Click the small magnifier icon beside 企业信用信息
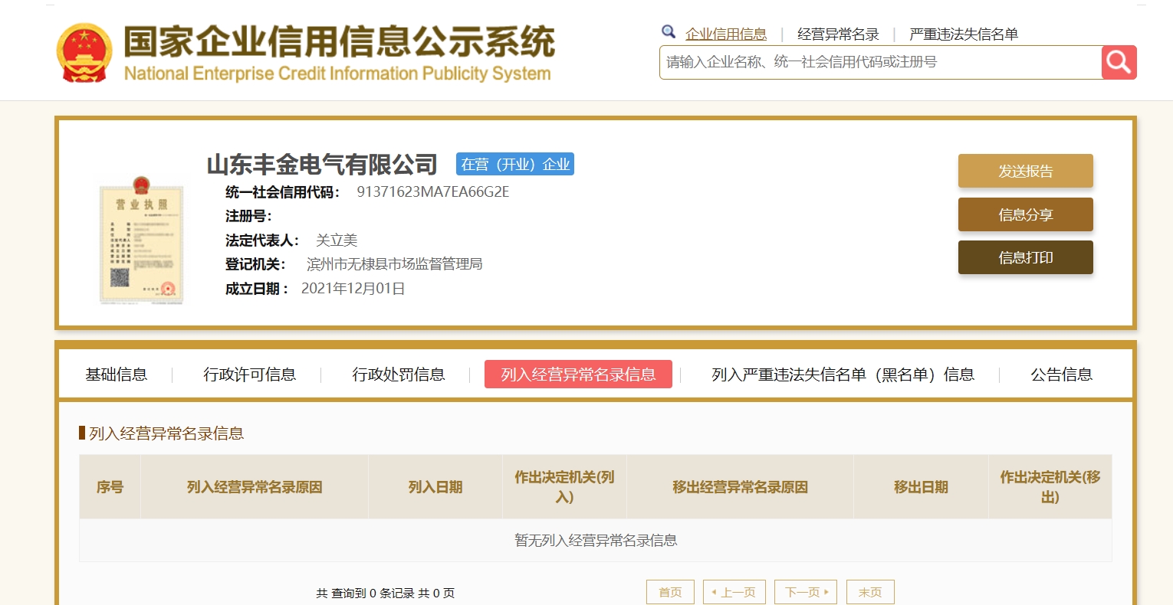Image resolution: width=1173 pixels, height=605 pixels. click(669, 32)
